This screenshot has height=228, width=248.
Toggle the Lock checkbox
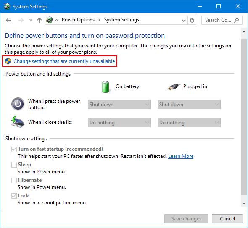14,196
